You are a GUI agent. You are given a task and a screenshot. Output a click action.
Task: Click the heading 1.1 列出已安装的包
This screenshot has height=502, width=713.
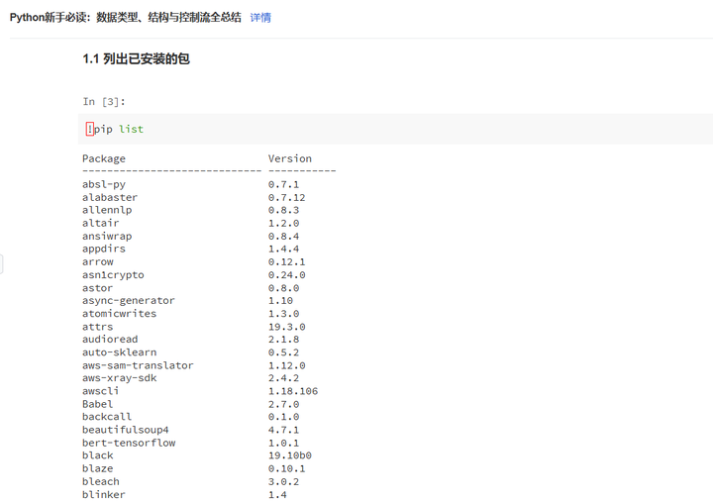136,59
